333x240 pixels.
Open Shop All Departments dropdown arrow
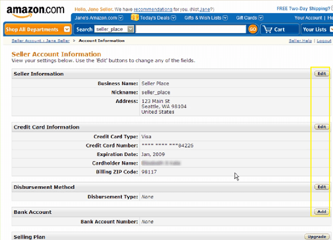point(67,29)
